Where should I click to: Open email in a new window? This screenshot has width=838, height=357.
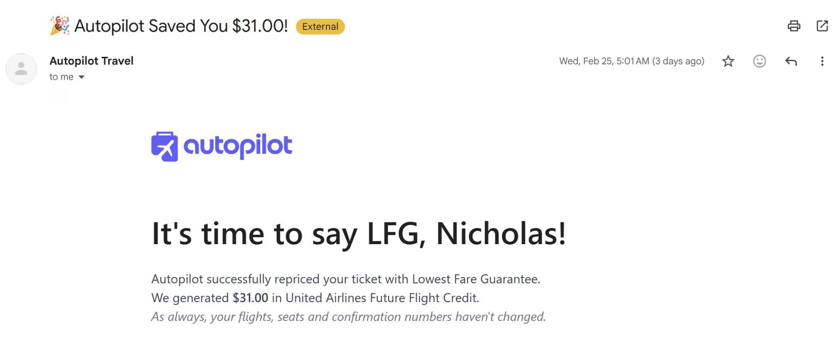(822, 26)
